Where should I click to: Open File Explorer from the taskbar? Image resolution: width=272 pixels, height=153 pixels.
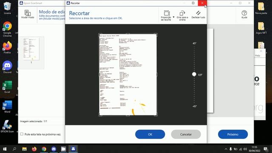[24, 149]
